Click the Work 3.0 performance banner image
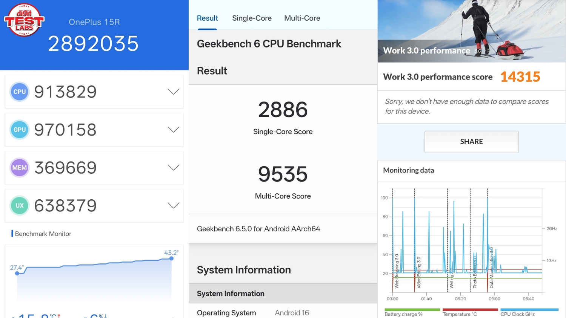566x318 pixels. tap(471, 31)
